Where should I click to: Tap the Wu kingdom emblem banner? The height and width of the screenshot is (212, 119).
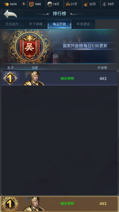29,47
